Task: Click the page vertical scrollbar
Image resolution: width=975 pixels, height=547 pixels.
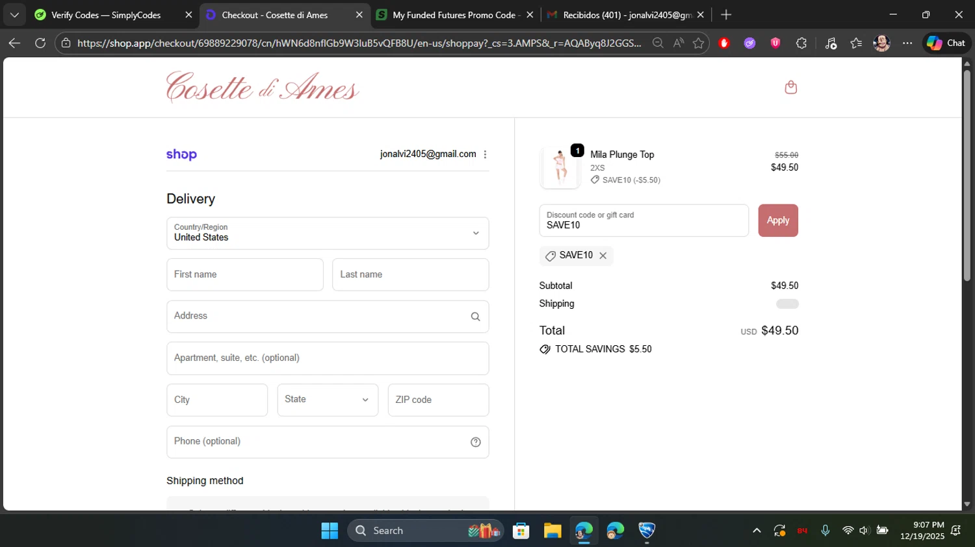Action: click(967, 175)
